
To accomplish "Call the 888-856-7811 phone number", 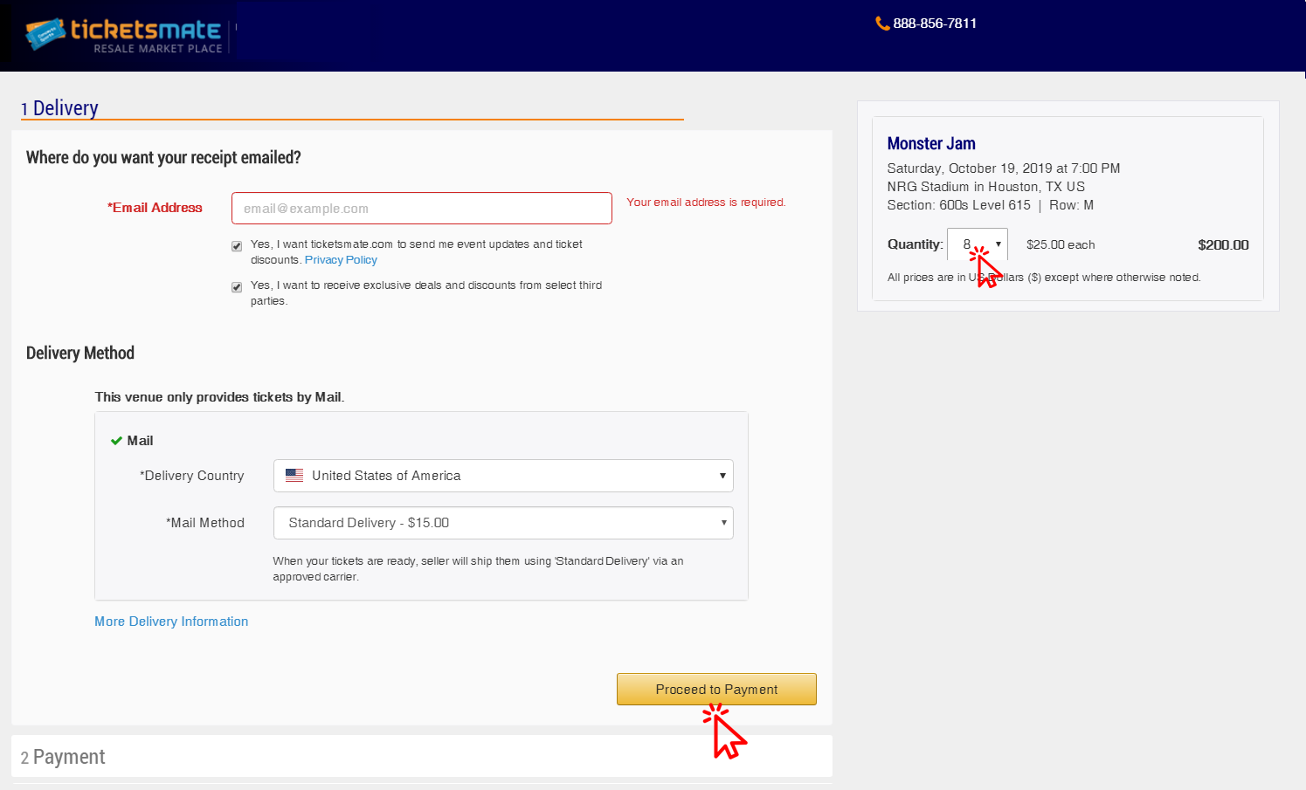I will 934,24.
